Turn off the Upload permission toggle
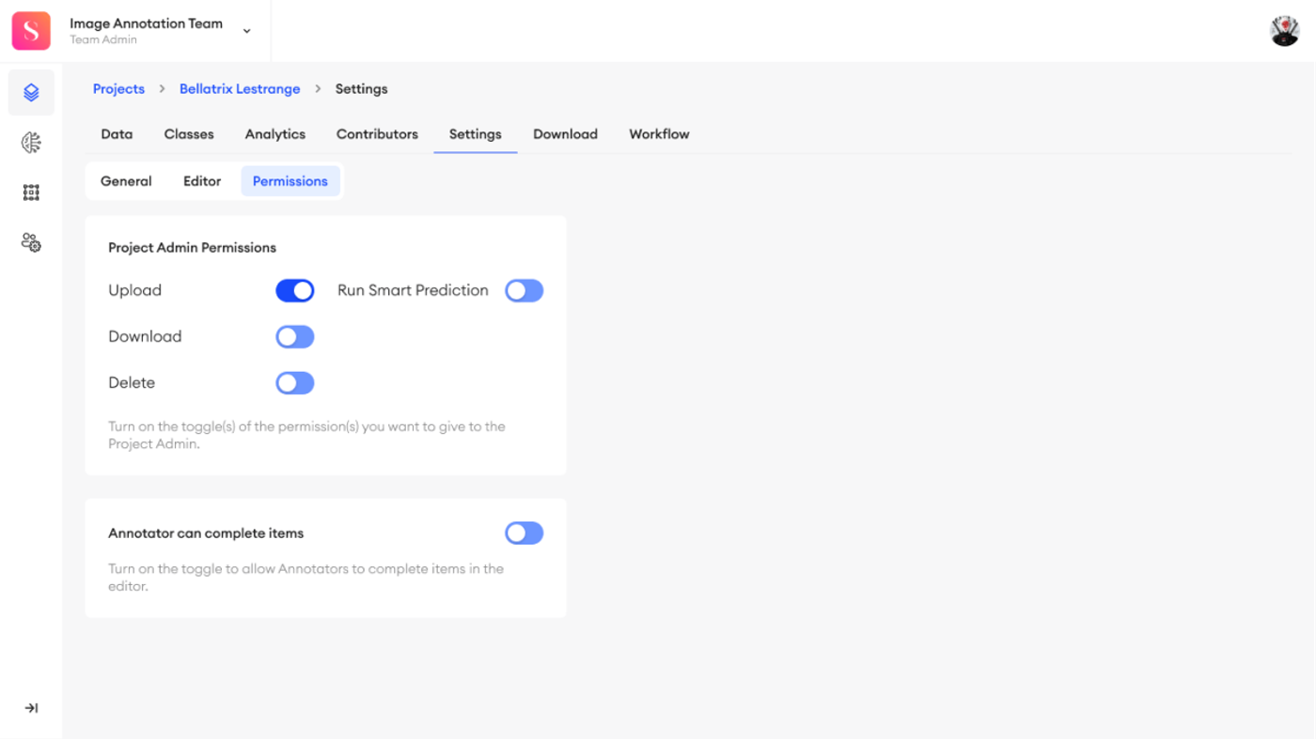This screenshot has width=1316, height=739. [295, 291]
